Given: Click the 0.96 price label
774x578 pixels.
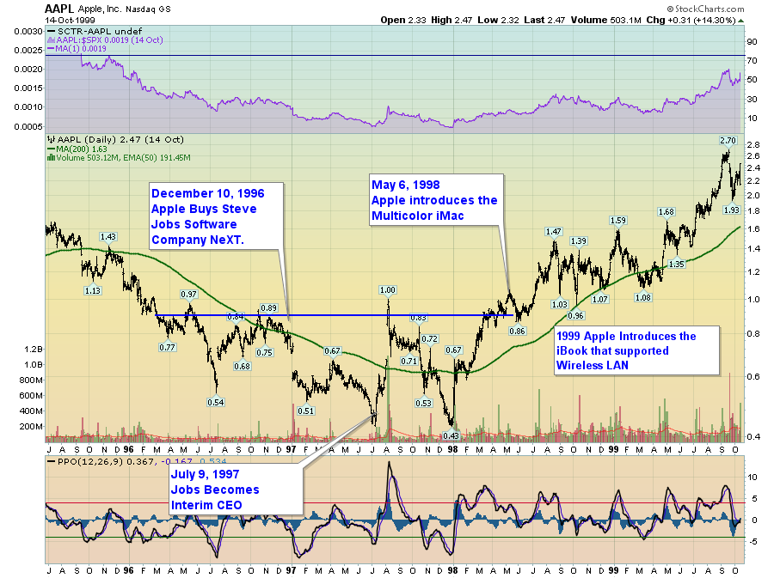Looking at the screenshot, I should [x=575, y=315].
